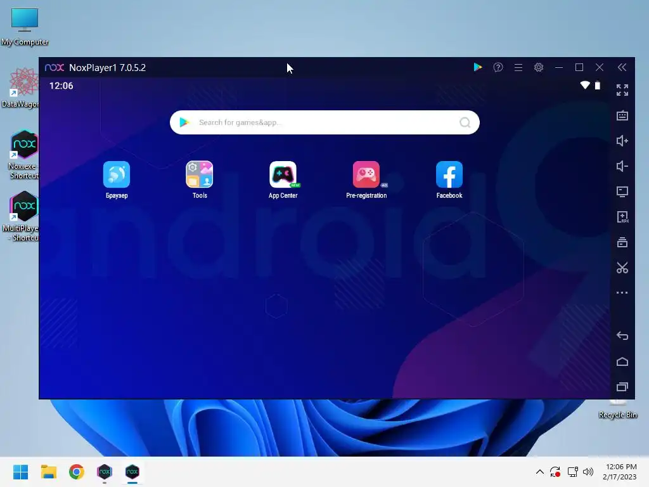Switch to active NoxPlayer taskbar icon
The width and height of the screenshot is (649, 487).
(x=132, y=472)
